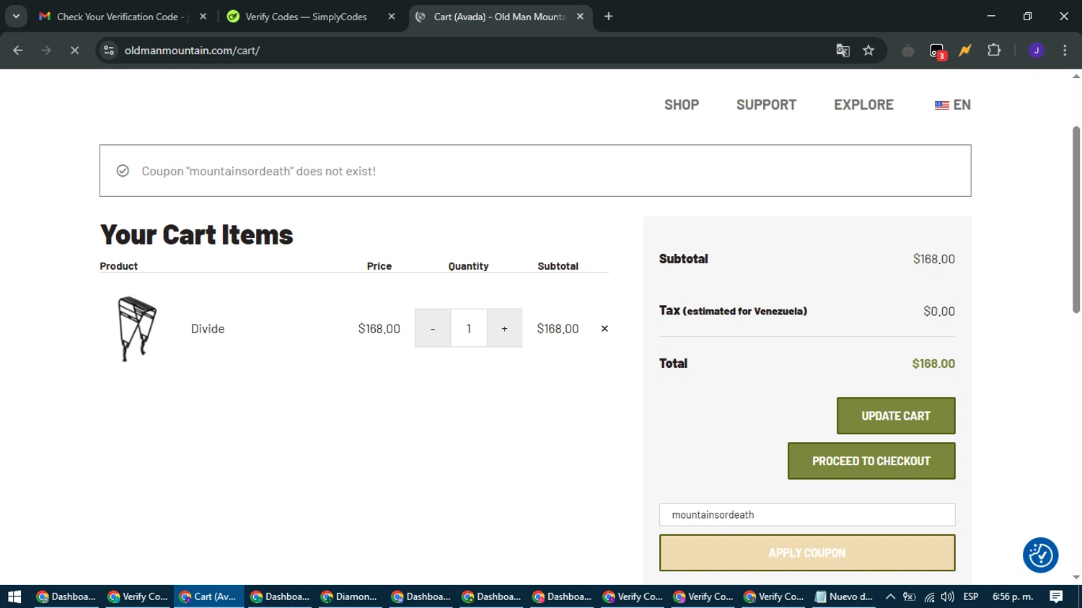Click the ESP keyboard language indicator
The image size is (1082, 608).
(971, 596)
